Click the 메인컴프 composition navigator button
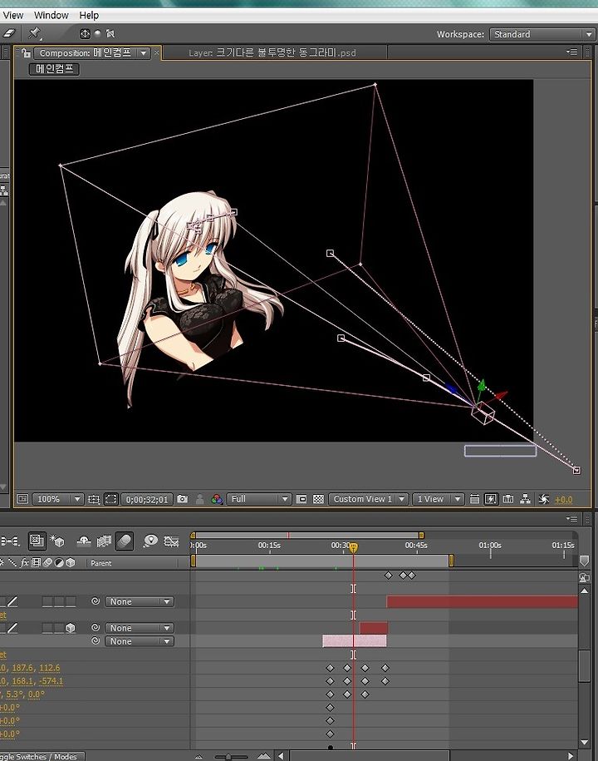The height and width of the screenshot is (761, 598). [54, 69]
